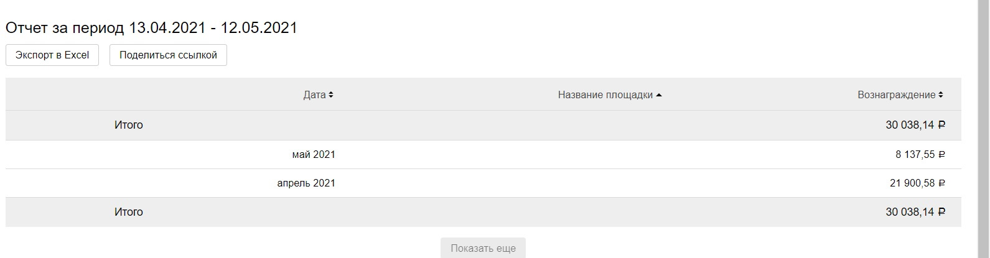Click the top Итого row label
Screen dimensions: 990x258
129,125
